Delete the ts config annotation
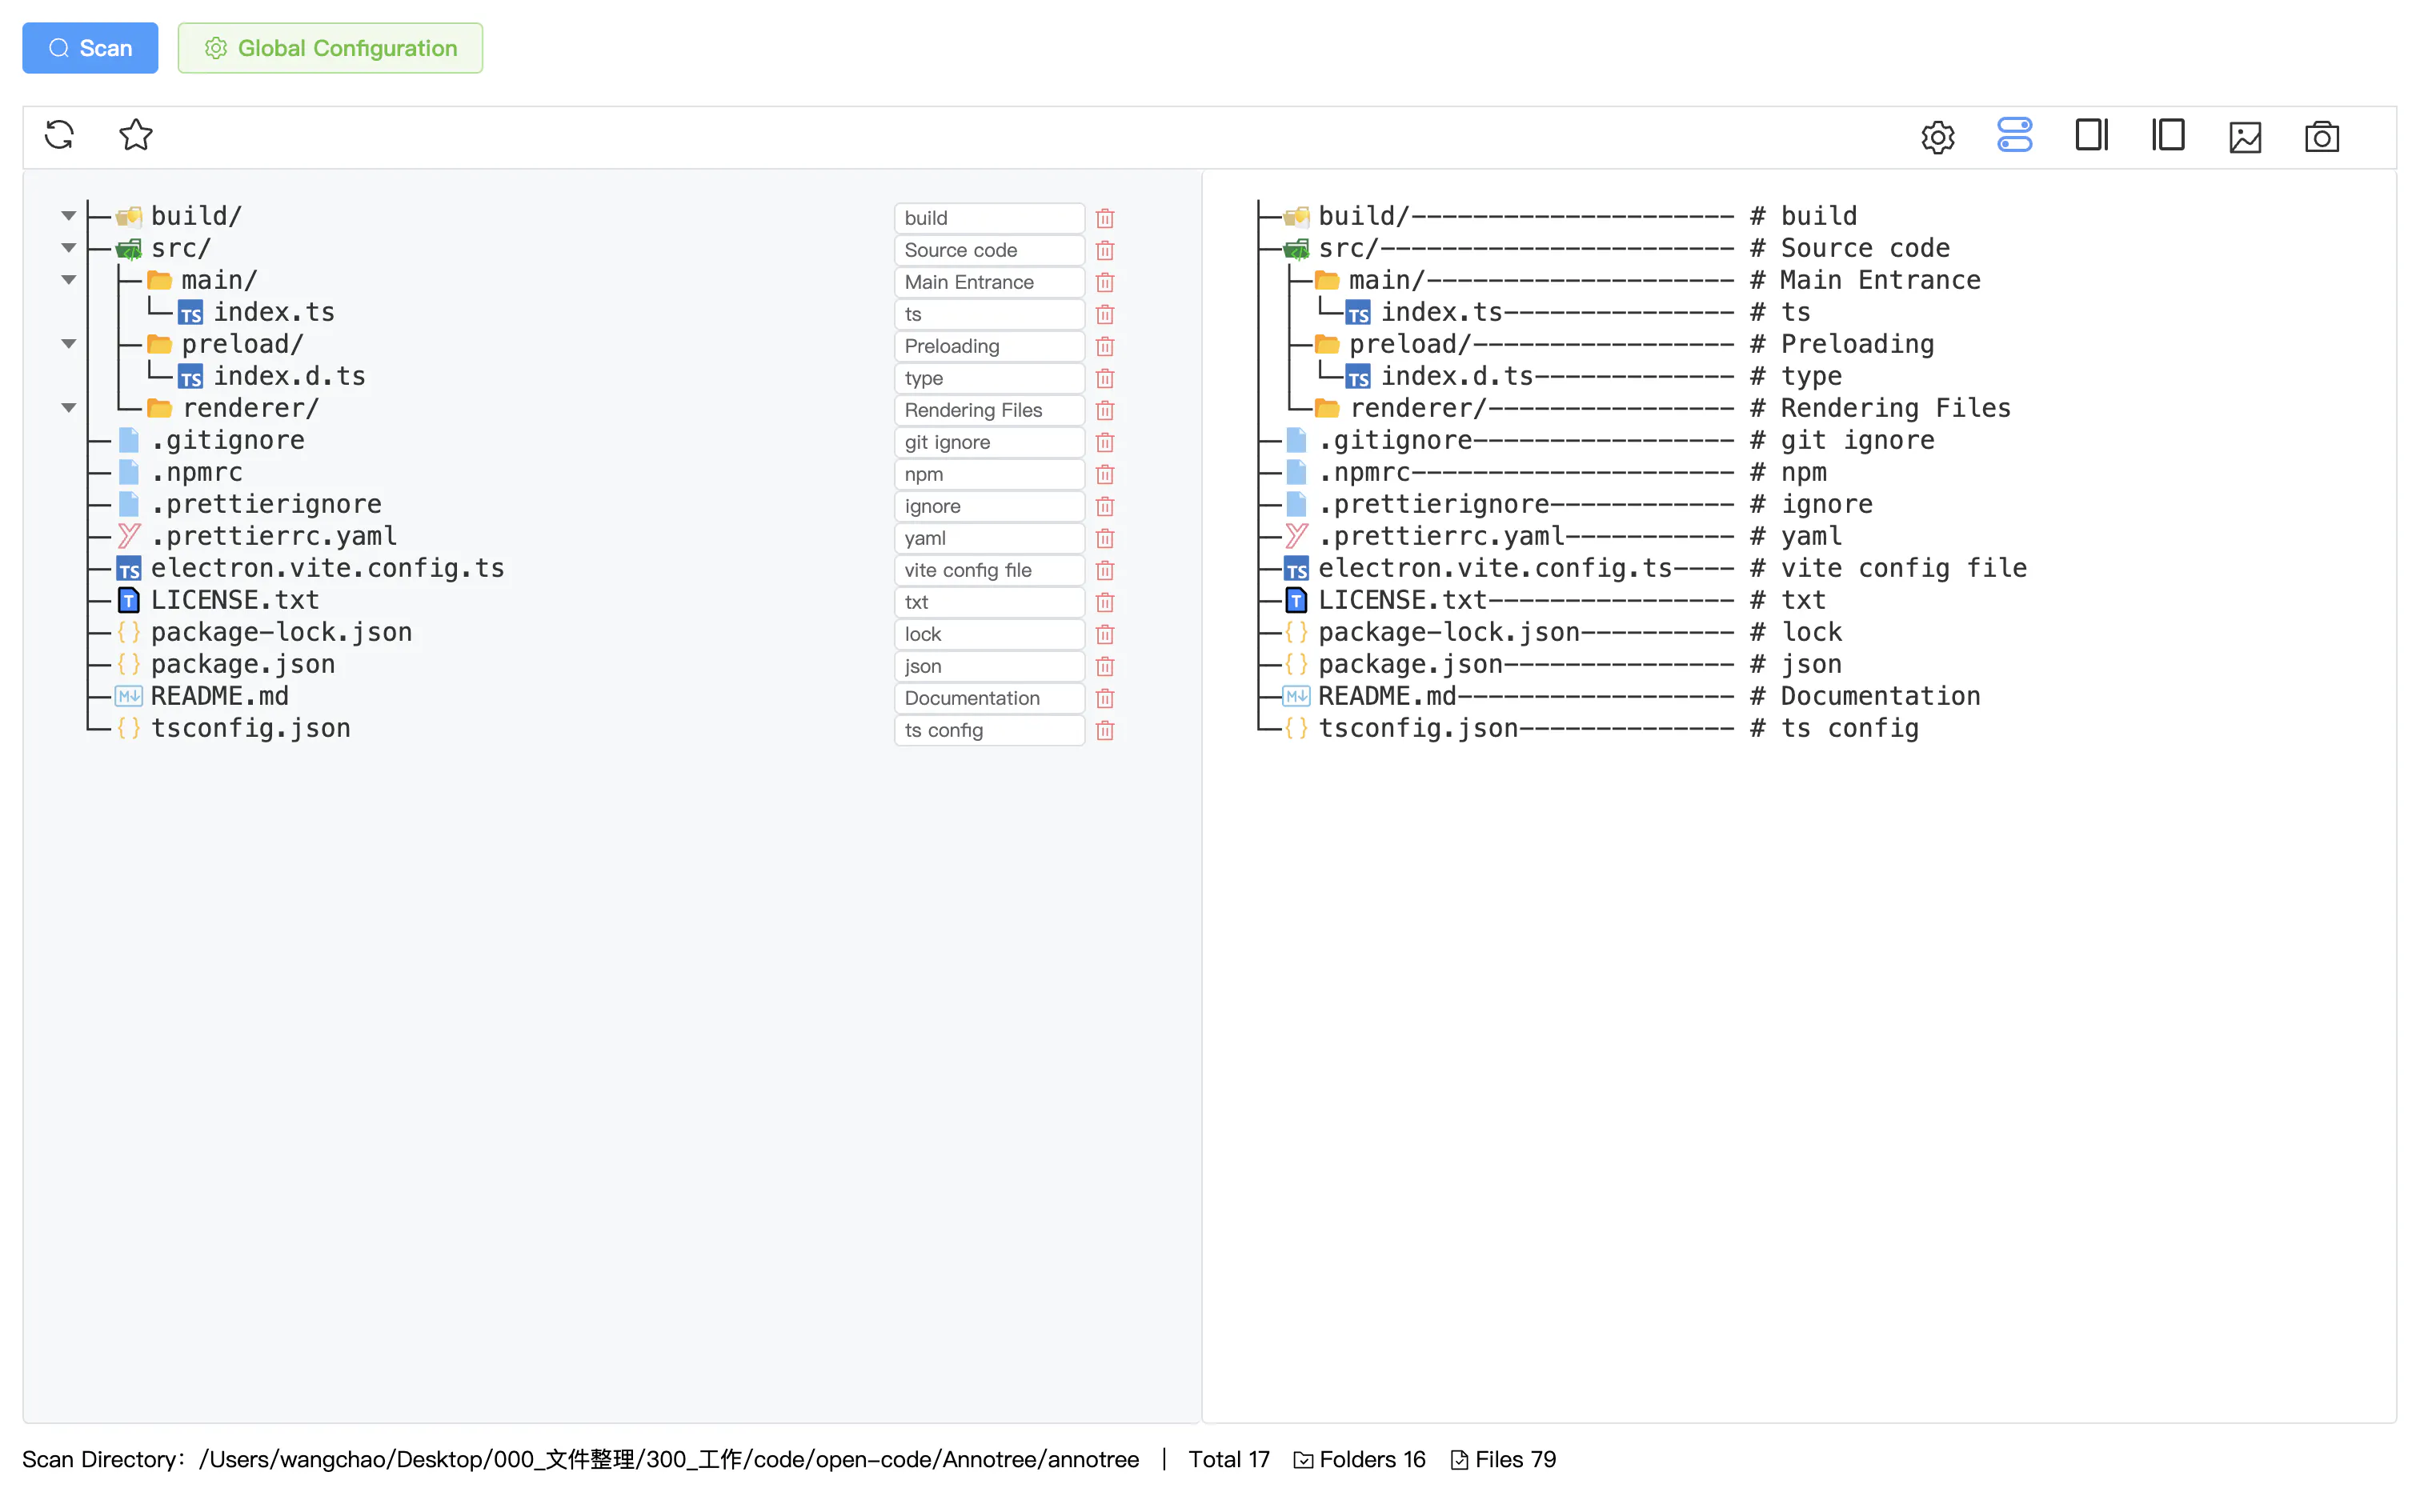The height and width of the screenshot is (1512, 2420). point(1105,730)
